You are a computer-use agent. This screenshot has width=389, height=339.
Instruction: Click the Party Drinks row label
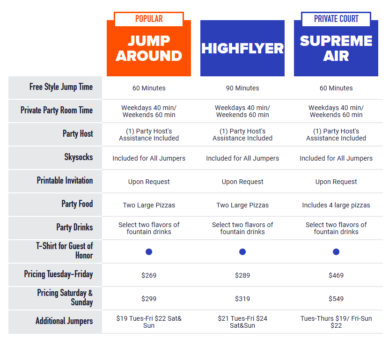coord(74,227)
